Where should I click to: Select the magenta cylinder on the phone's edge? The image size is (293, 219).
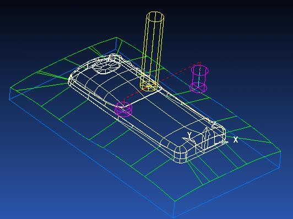(123, 109)
